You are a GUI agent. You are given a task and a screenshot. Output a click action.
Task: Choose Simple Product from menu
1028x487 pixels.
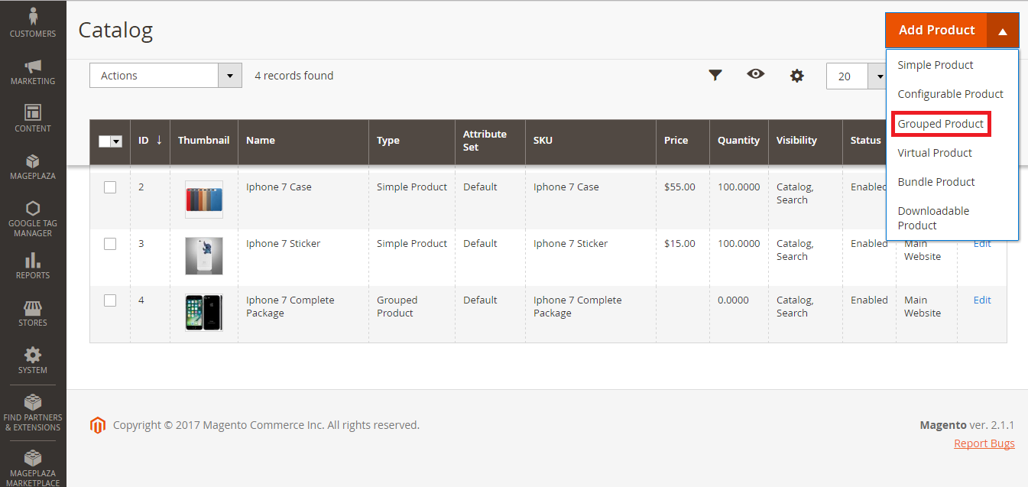936,65
